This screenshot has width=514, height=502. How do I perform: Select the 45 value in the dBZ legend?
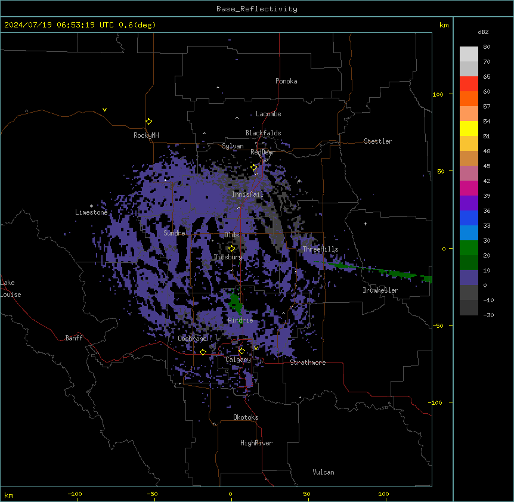[487, 166]
